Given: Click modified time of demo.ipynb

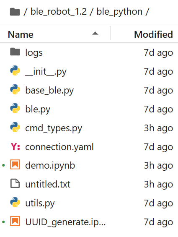Looking at the screenshot, I should tap(158, 166).
